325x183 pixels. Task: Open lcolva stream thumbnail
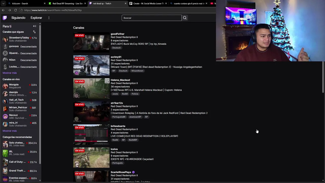(91, 158)
